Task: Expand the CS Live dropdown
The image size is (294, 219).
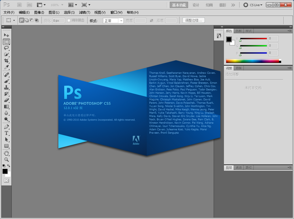Action: pos(256,5)
